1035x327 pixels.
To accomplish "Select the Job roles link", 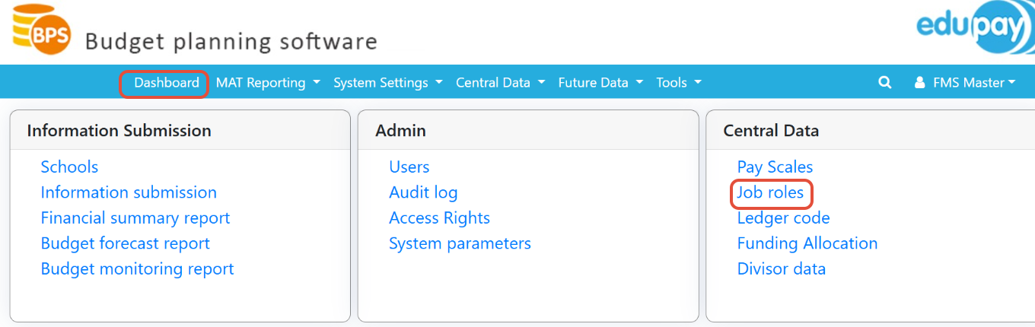I will click(x=770, y=192).
